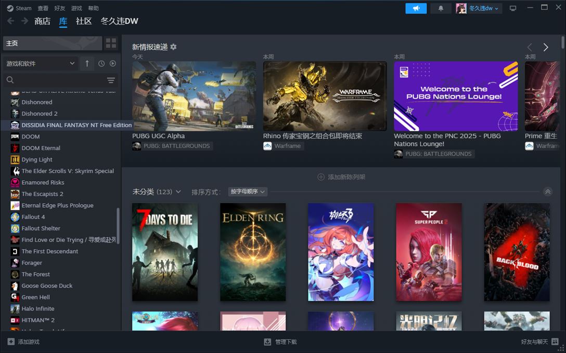The width and height of the screenshot is (566, 353).
Task: Open the 帮助 menu
Action: [x=93, y=8]
